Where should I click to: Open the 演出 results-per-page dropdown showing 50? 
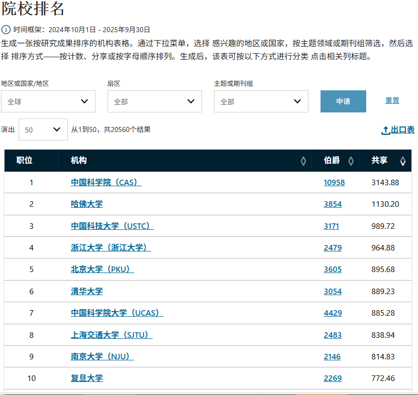pos(43,129)
